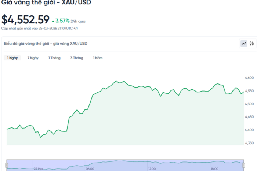The height and width of the screenshot is (171, 257).
Task: Click the 'Giá vàng thế giới - XAU/USD' heading
Action: (46, 3)
